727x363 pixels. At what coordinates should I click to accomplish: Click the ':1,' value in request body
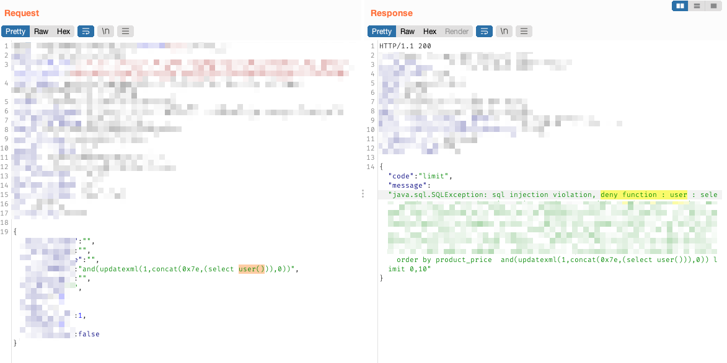click(x=81, y=315)
